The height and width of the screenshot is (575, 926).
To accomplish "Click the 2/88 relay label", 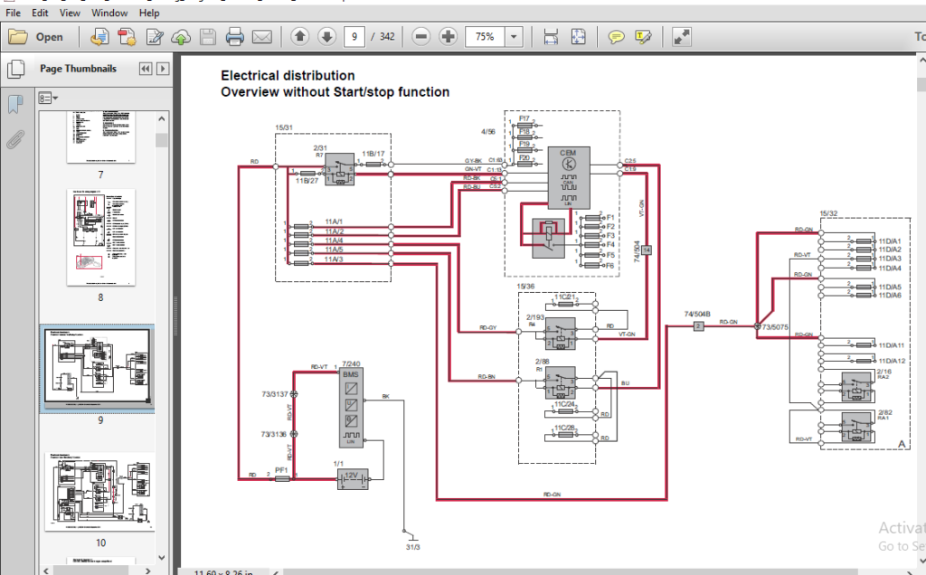I will point(543,362).
